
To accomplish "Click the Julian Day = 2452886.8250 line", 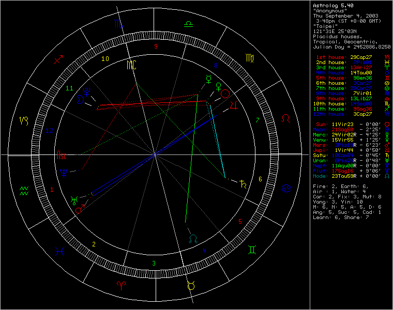I will click(x=352, y=47).
